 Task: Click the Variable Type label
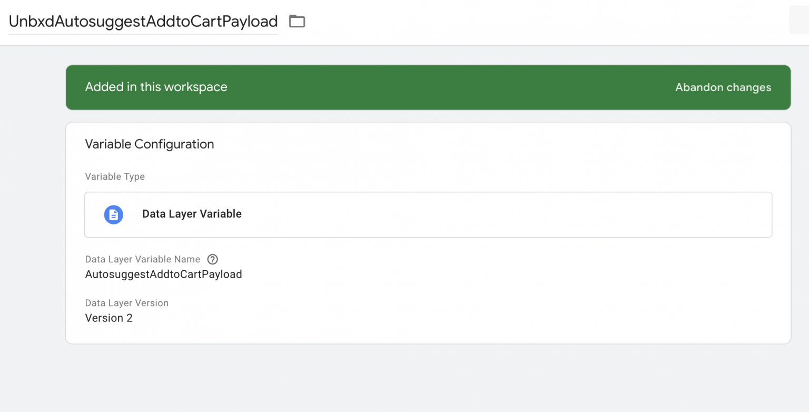pos(115,176)
